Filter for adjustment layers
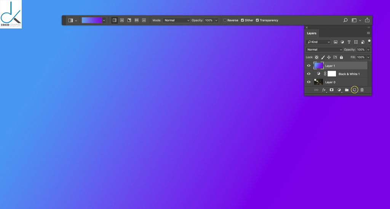 pos(342,42)
